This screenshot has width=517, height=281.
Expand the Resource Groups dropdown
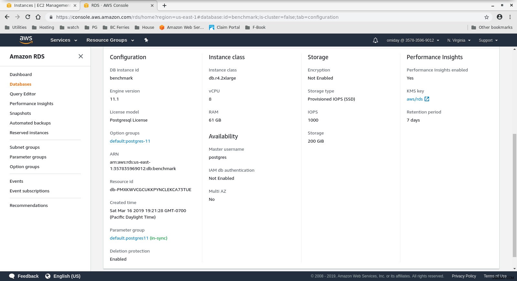coord(110,40)
